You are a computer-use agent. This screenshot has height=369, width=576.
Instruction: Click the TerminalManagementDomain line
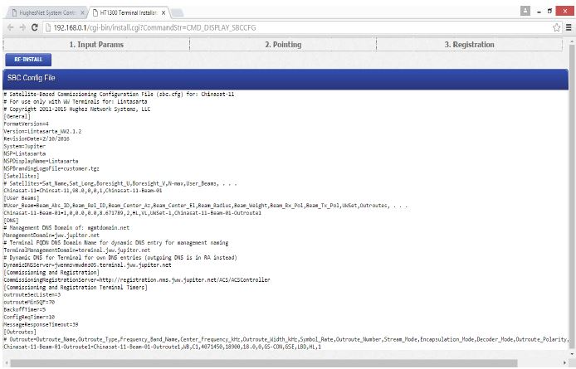pos(77,250)
